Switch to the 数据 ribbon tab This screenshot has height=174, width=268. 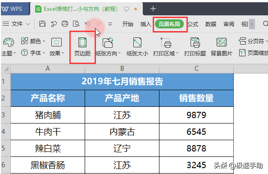coord(211,24)
